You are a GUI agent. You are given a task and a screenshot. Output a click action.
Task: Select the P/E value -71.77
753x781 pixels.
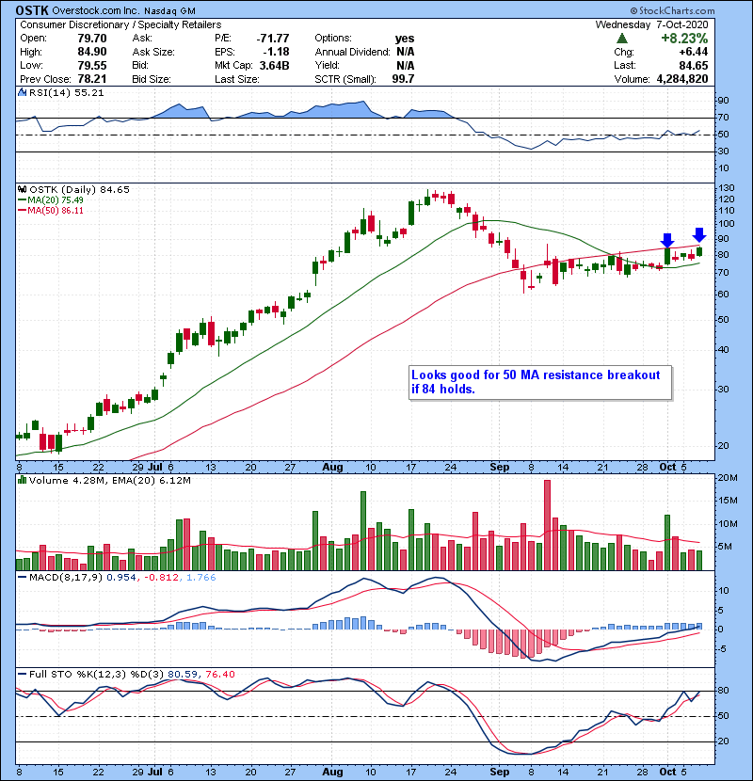point(273,39)
